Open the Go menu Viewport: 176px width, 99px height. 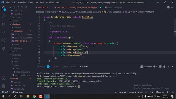[x=36, y=2]
